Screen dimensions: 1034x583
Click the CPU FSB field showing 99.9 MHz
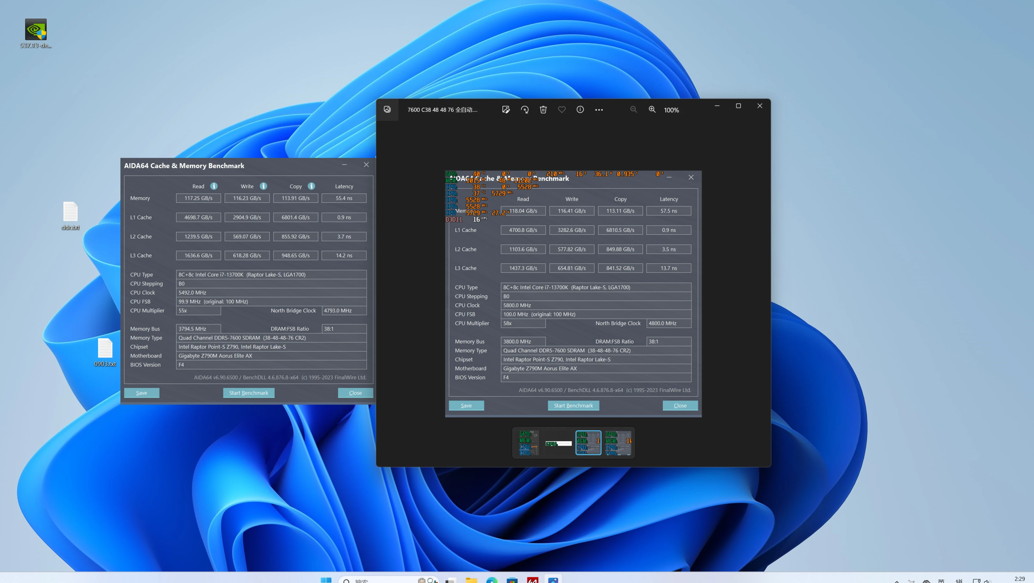tap(271, 301)
